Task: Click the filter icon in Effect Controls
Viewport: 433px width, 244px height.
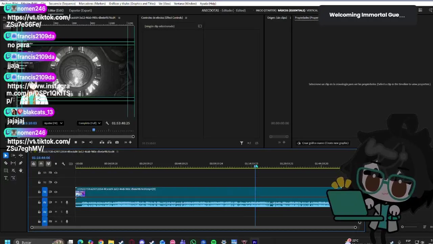Action: click(x=242, y=143)
